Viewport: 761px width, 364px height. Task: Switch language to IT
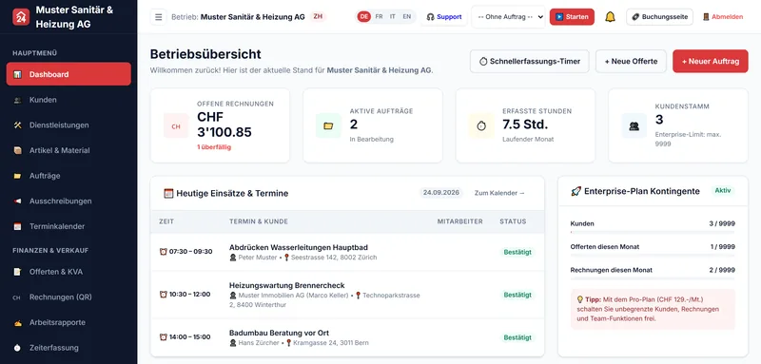393,16
